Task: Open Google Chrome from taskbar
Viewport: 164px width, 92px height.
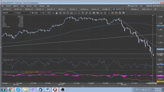Action: 11,90
